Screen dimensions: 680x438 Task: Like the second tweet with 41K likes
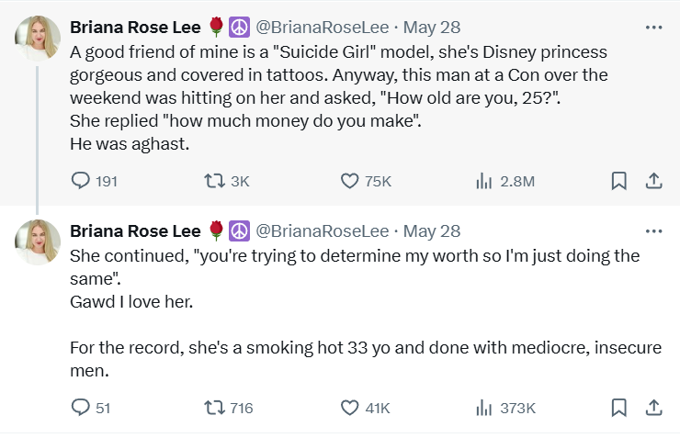pyautogui.click(x=349, y=408)
